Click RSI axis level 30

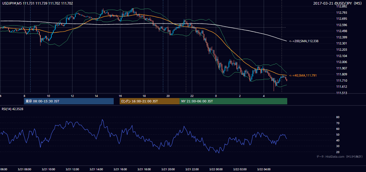[x=338, y=146]
